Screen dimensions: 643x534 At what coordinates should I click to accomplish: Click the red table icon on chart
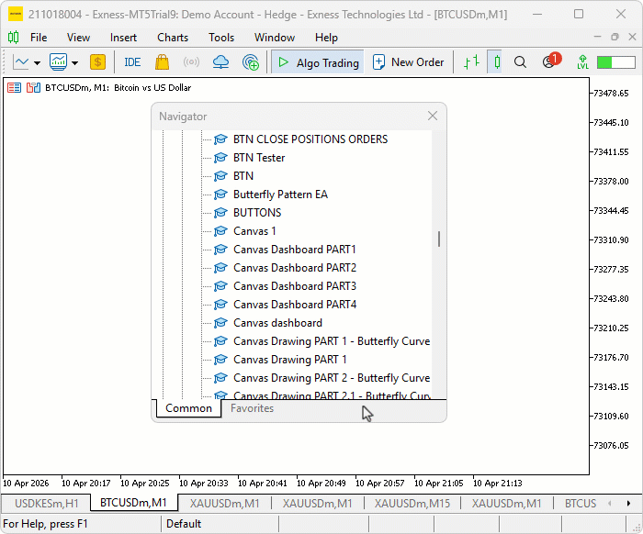pos(14,88)
